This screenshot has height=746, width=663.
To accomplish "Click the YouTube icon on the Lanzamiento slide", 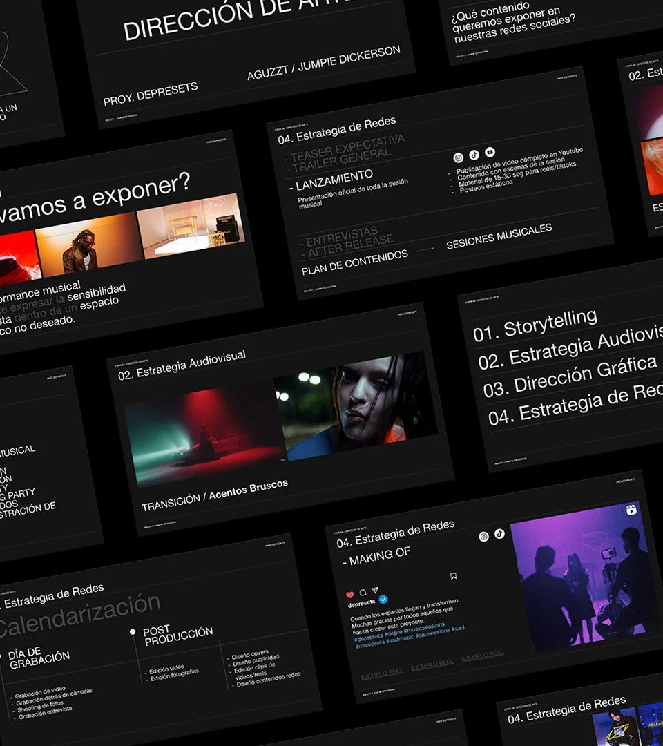I will click(x=490, y=152).
